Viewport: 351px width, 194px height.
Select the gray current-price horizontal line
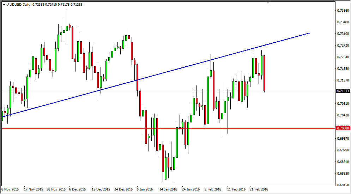coord(168,91)
